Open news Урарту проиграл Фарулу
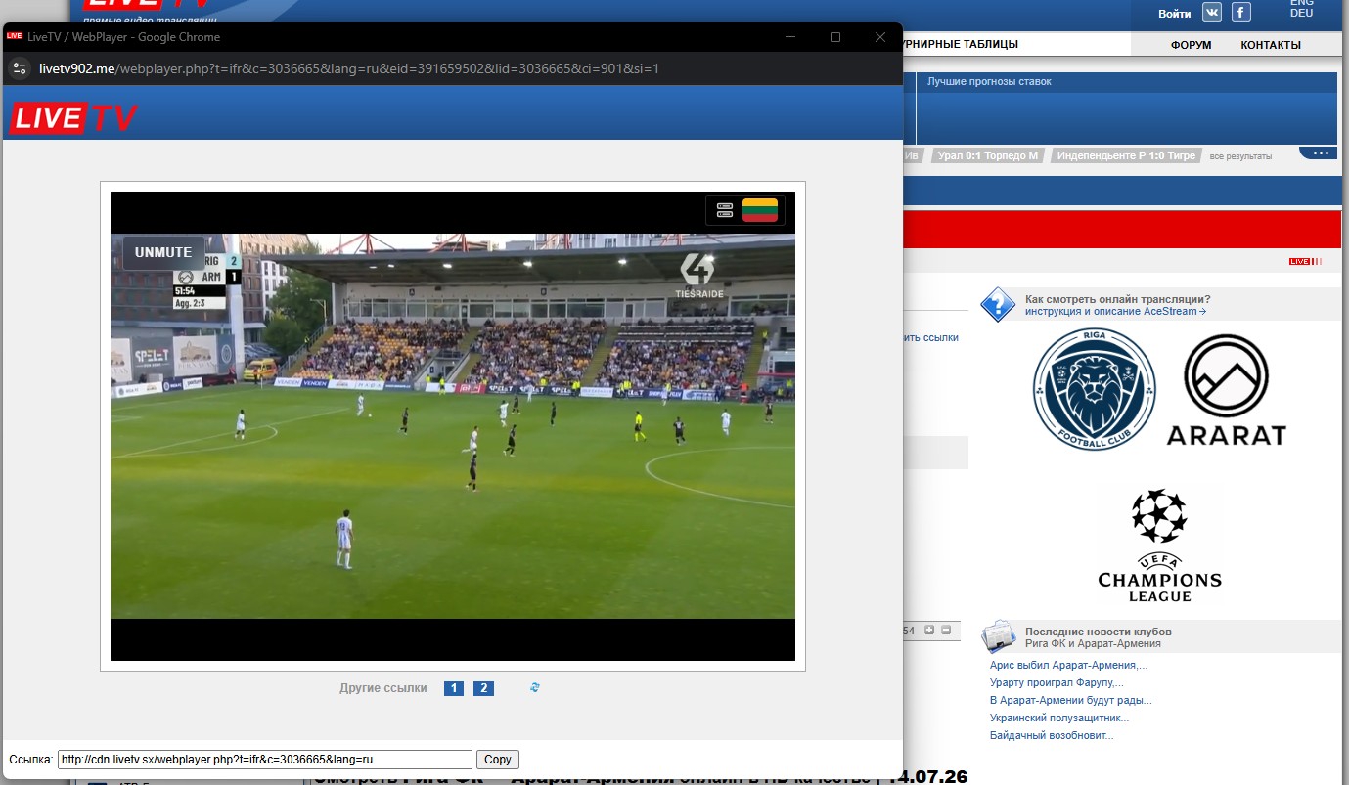This screenshot has width=1349, height=785. point(1057,682)
